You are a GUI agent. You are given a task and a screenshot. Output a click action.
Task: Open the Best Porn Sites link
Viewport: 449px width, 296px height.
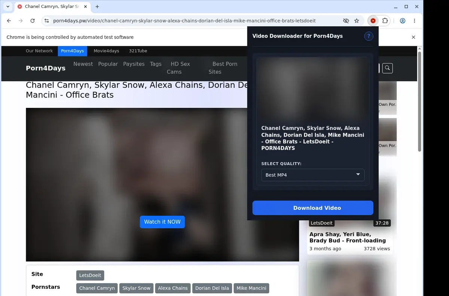(222, 68)
